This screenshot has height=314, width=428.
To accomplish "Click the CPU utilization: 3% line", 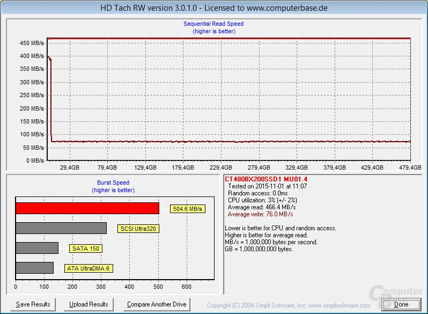I will (x=262, y=200).
